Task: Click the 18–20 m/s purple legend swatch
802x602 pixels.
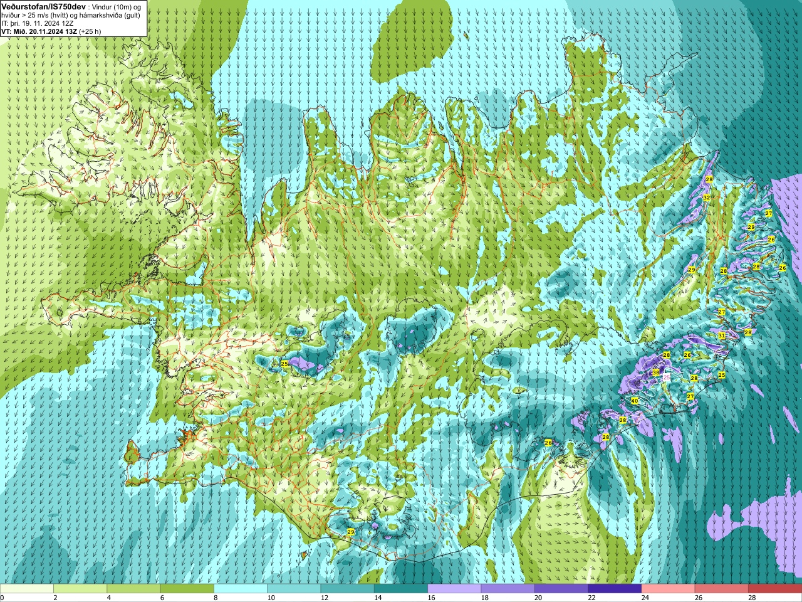Action: click(x=508, y=589)
